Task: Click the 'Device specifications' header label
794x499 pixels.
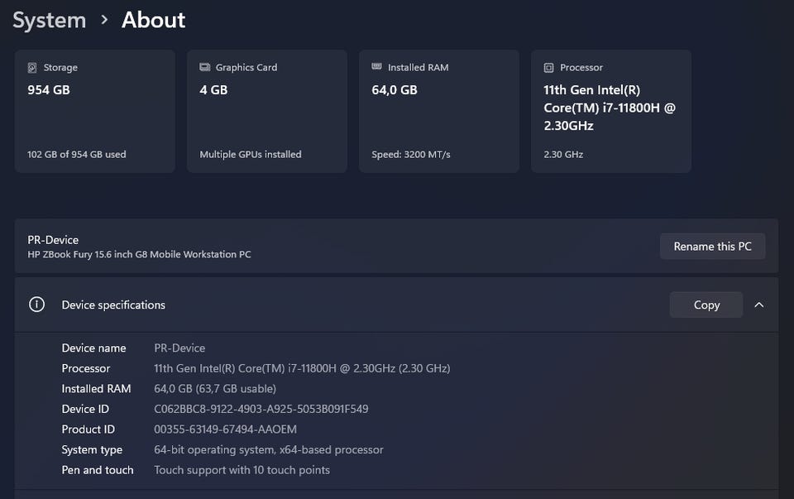Action: [x=113, y=305]
